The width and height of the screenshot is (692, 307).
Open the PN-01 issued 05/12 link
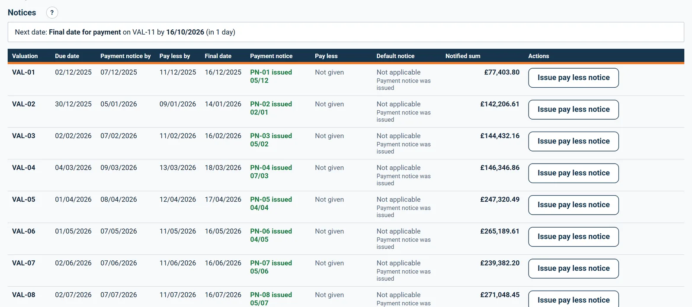[271, 76]
